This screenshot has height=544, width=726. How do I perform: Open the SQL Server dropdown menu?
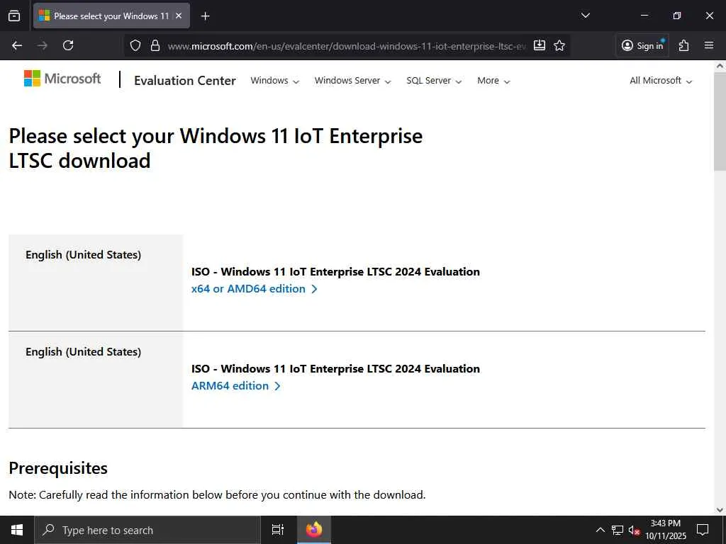(x=434, y=81)
